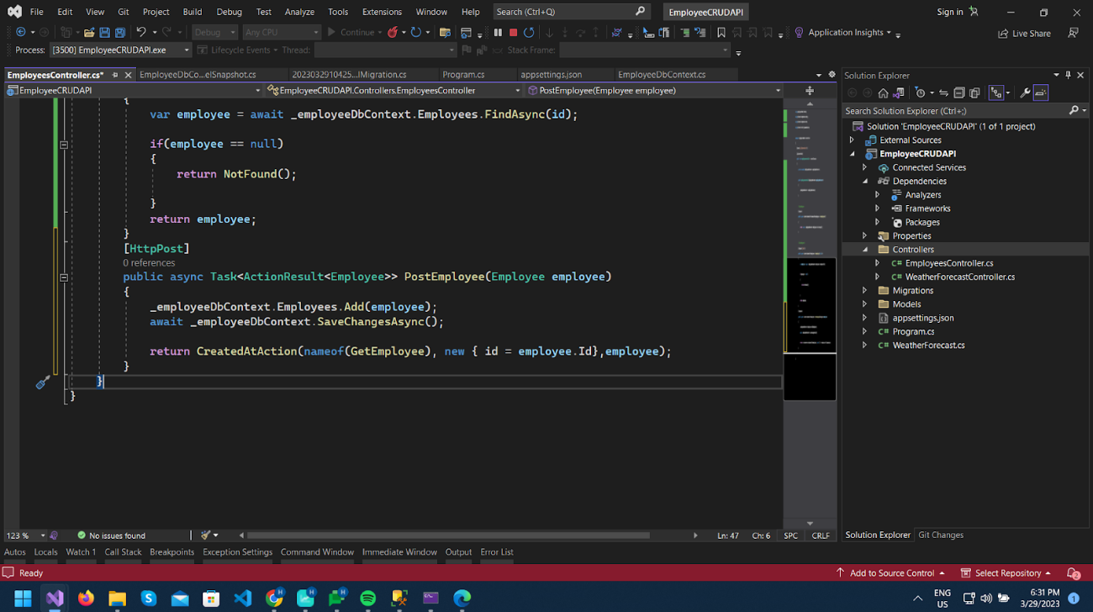The width and height of the screenshot is (1093, 612).
Task: Open the Extensions menu
Action: tap(382, 12)
